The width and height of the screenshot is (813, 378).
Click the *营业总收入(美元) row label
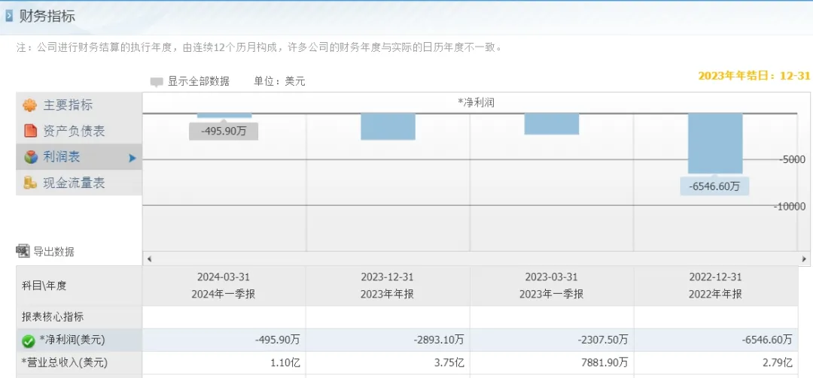[64, 362]
